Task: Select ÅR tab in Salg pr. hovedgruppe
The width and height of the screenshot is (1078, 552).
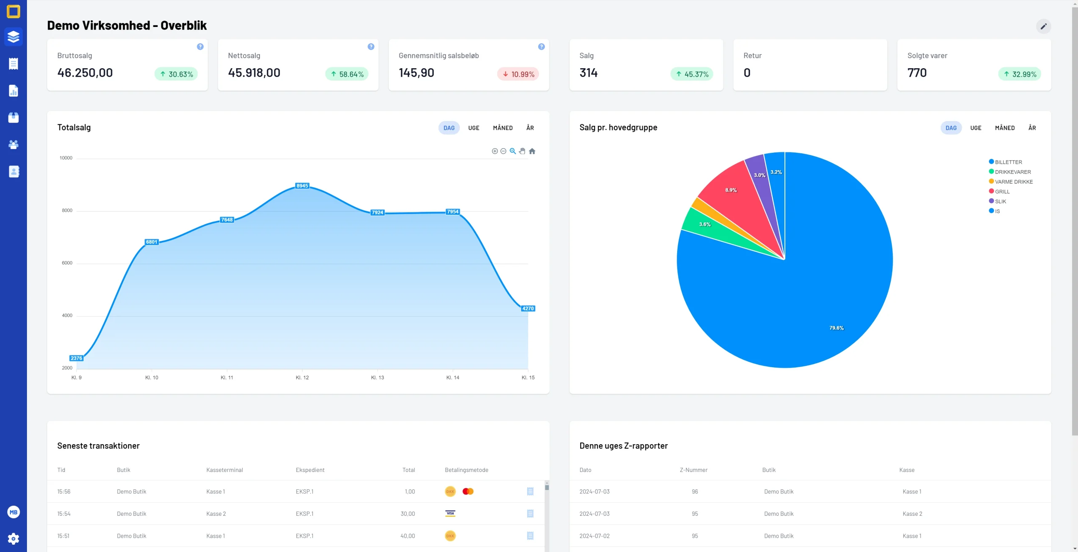Action: click(x=1032, y=128)
